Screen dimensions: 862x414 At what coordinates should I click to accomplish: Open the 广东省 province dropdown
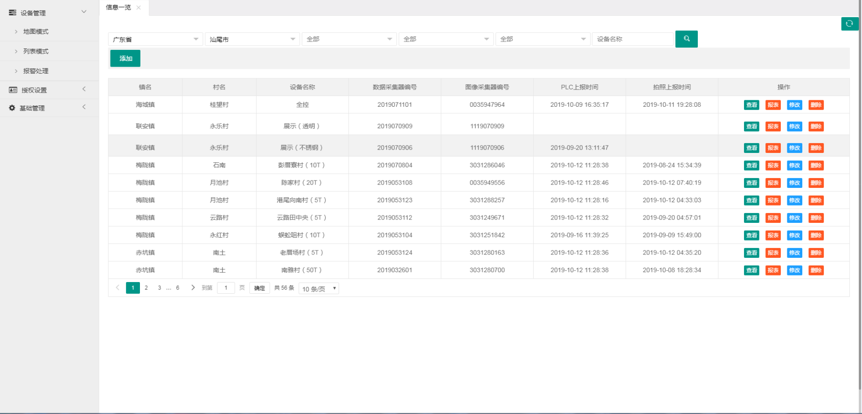pyautogui.click(x=155, y=39)
